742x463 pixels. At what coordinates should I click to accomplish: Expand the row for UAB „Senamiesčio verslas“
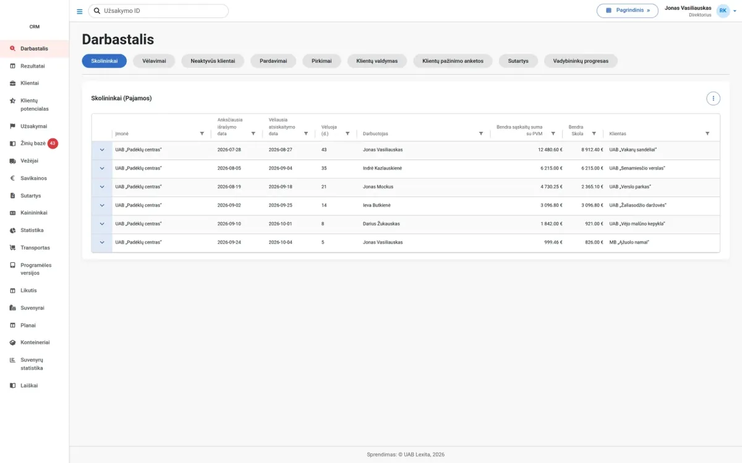102,168
